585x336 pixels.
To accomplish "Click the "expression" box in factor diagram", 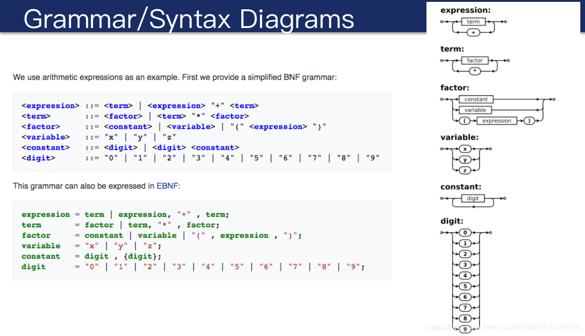I will 497,120.
